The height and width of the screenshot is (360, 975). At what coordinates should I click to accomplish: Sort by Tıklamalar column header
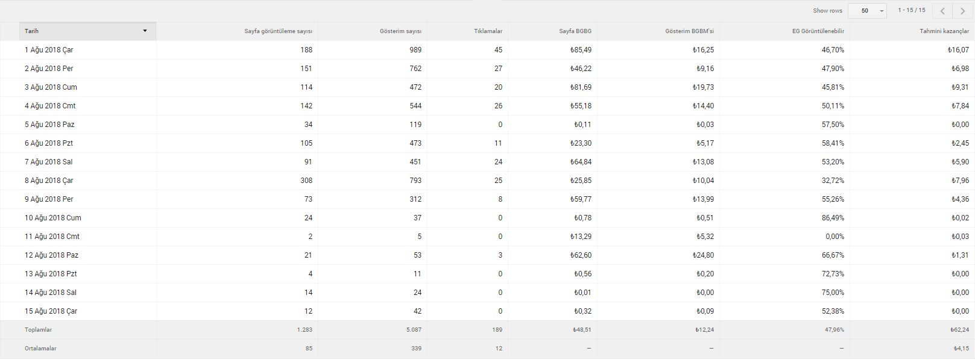coord(488,31)
